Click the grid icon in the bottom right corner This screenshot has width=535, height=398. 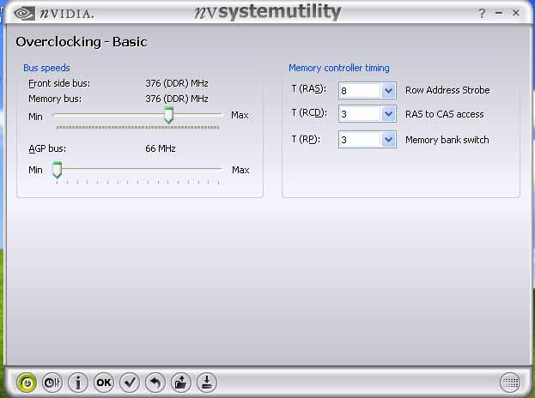click(x=510, y=383)
